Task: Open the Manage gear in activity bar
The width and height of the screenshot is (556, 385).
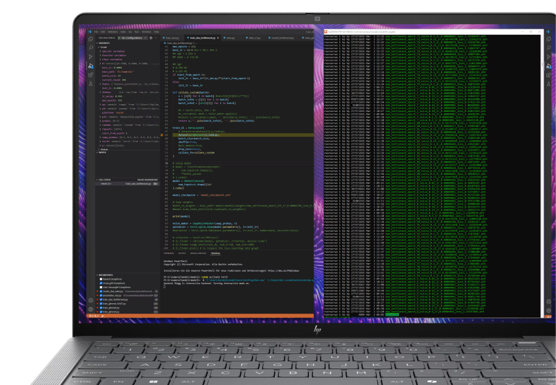Action: click(91, 310)
